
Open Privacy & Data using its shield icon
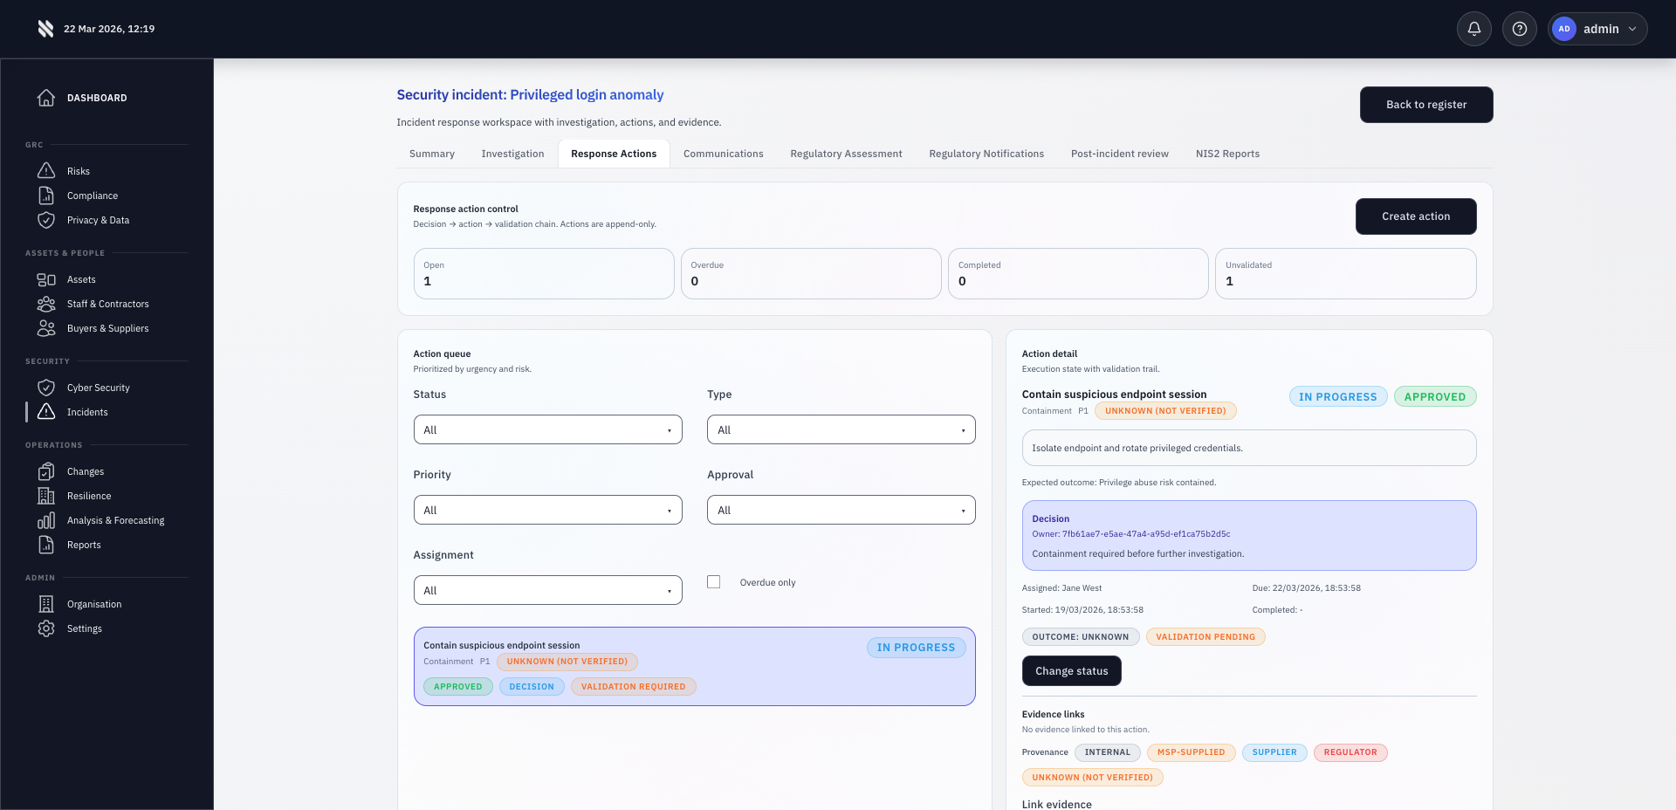tap(46, 220)
